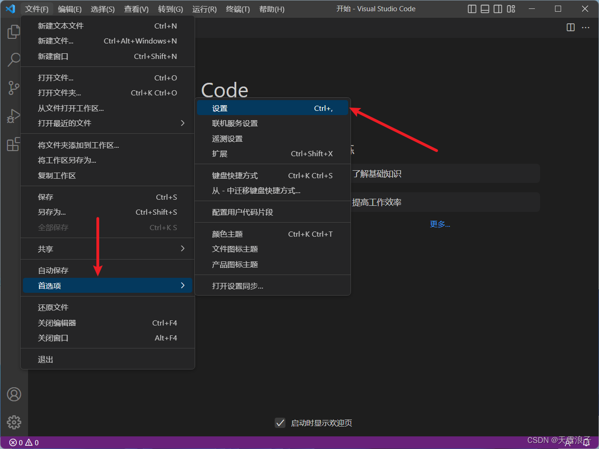Image resolution: width=599 pixels, height=449 pixels.
Task: Click the errors count status bar icon
Action: [16, 442]
